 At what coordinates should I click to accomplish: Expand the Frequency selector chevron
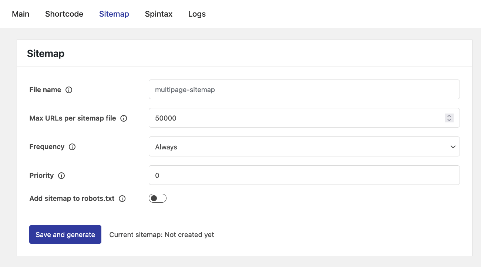point(453,147)
